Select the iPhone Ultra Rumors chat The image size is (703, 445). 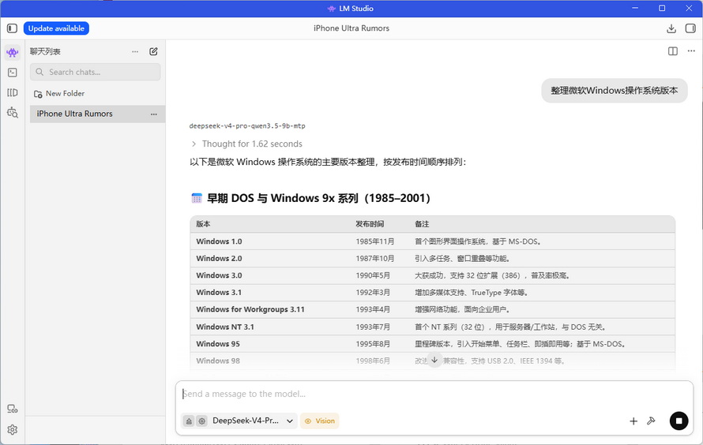point(97,114)
